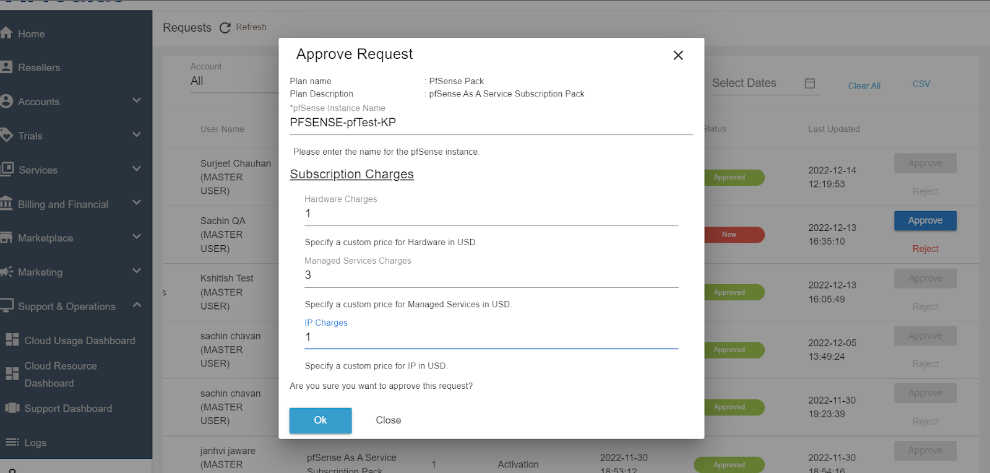
Task: Open the Home menu item
Action: (32, 34)
